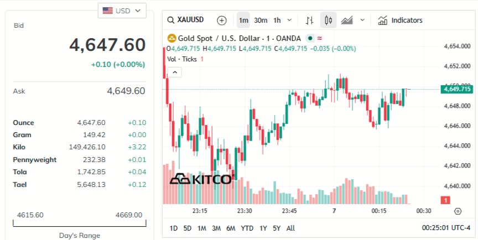Open the Indicators panel

click(400, 20)
